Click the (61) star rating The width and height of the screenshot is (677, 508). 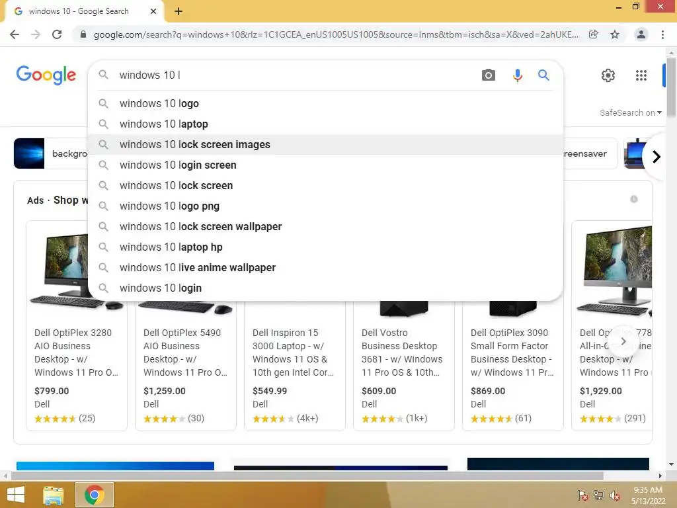point(501,418)
